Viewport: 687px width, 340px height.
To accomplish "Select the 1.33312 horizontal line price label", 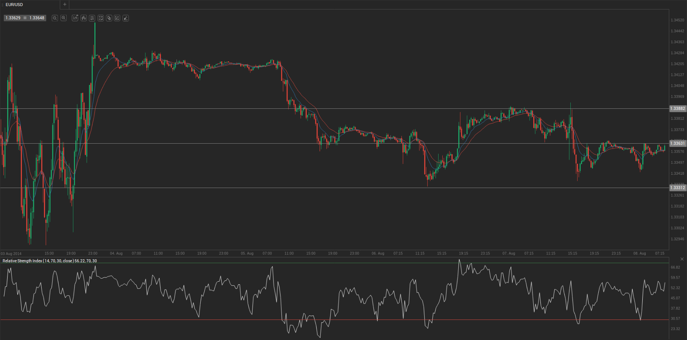I will pos(678,188).
